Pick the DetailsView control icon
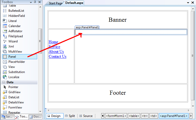The width and height of the screenshot is (196, 120). [5, 102]
